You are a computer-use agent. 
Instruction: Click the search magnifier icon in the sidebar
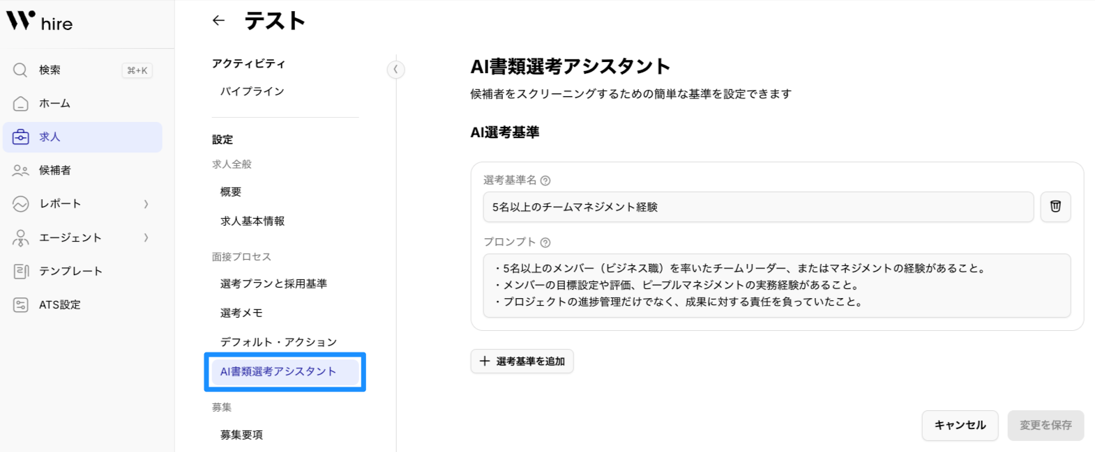[20, 70]
